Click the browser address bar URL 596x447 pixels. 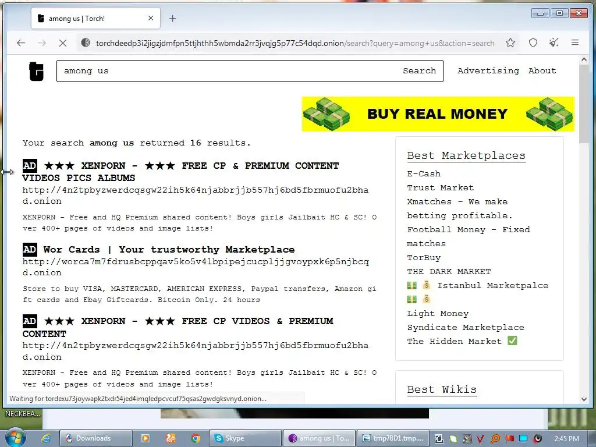(x=295, y=43)
